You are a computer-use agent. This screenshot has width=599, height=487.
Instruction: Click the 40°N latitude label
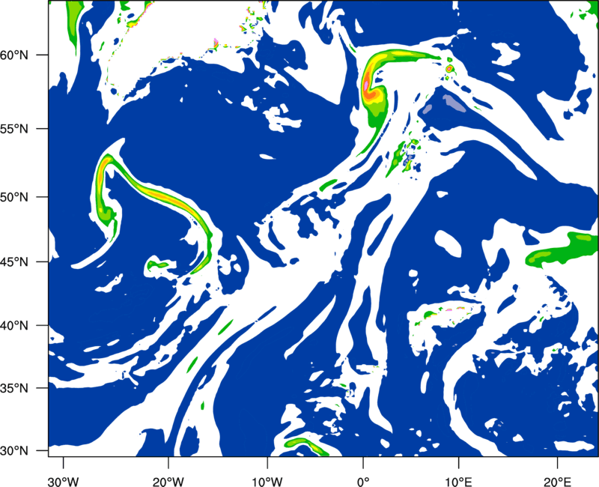click(x=14, y=326)
